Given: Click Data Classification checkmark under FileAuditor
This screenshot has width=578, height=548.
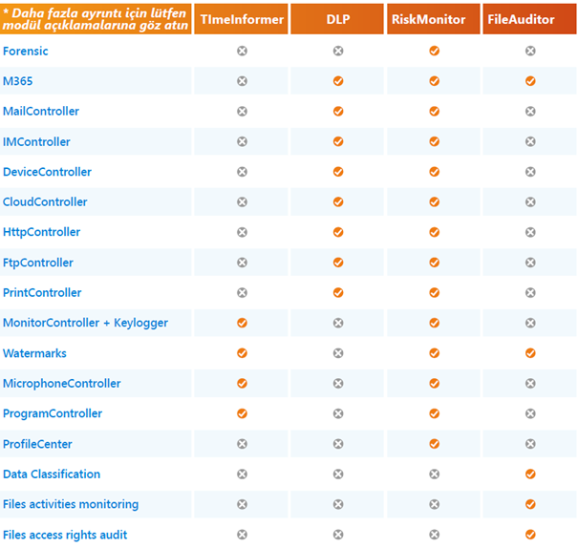Looking at the screenshot, I should (530, 474).
